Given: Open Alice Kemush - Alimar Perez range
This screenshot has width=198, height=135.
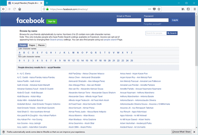Looking at the screenshot, I should click(x=82, y=108).
